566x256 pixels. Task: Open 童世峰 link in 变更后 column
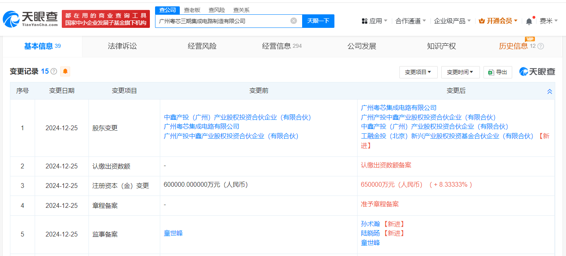[x=370, y=243]
